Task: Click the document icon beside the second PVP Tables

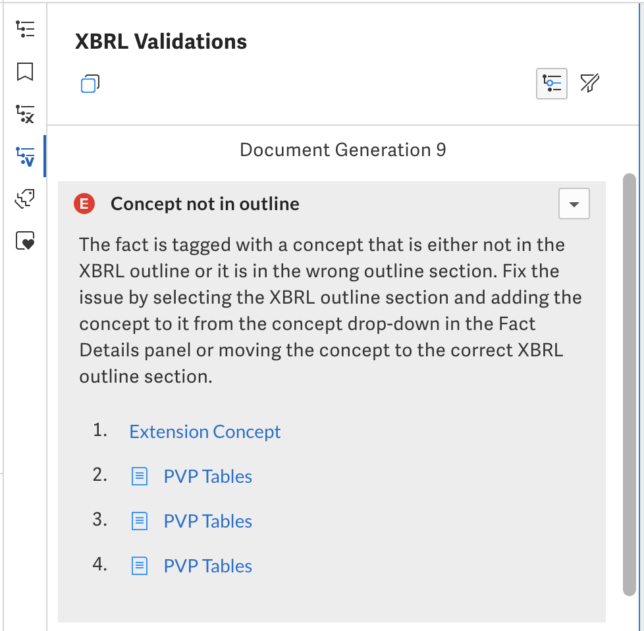Action: [139, 476]
